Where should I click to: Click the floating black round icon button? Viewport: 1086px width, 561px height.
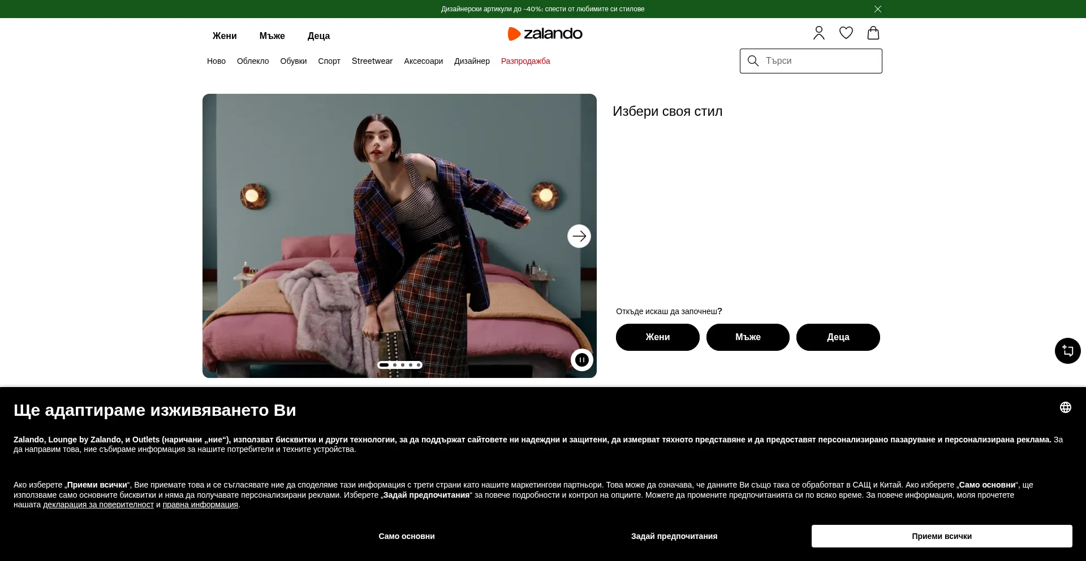[1068, 351]
